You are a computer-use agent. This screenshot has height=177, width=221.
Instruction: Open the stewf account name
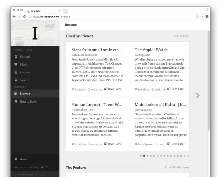[24, 159]
